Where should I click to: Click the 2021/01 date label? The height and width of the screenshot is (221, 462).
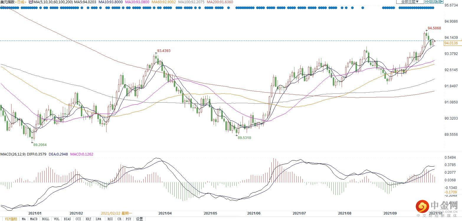(35, 213)
